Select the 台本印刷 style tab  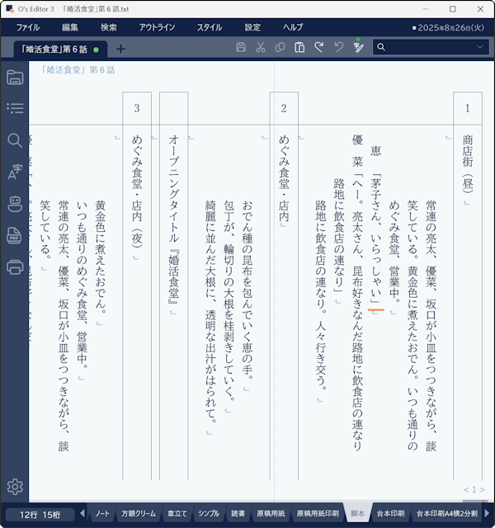pos(389,514)
